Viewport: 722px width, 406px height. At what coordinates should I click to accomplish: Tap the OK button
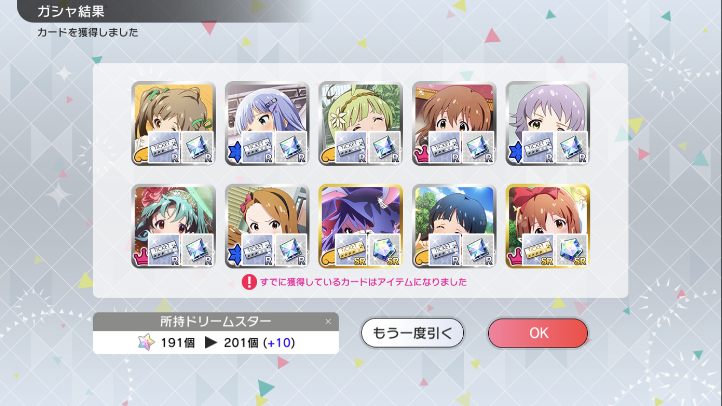click(x=537, y=333)
